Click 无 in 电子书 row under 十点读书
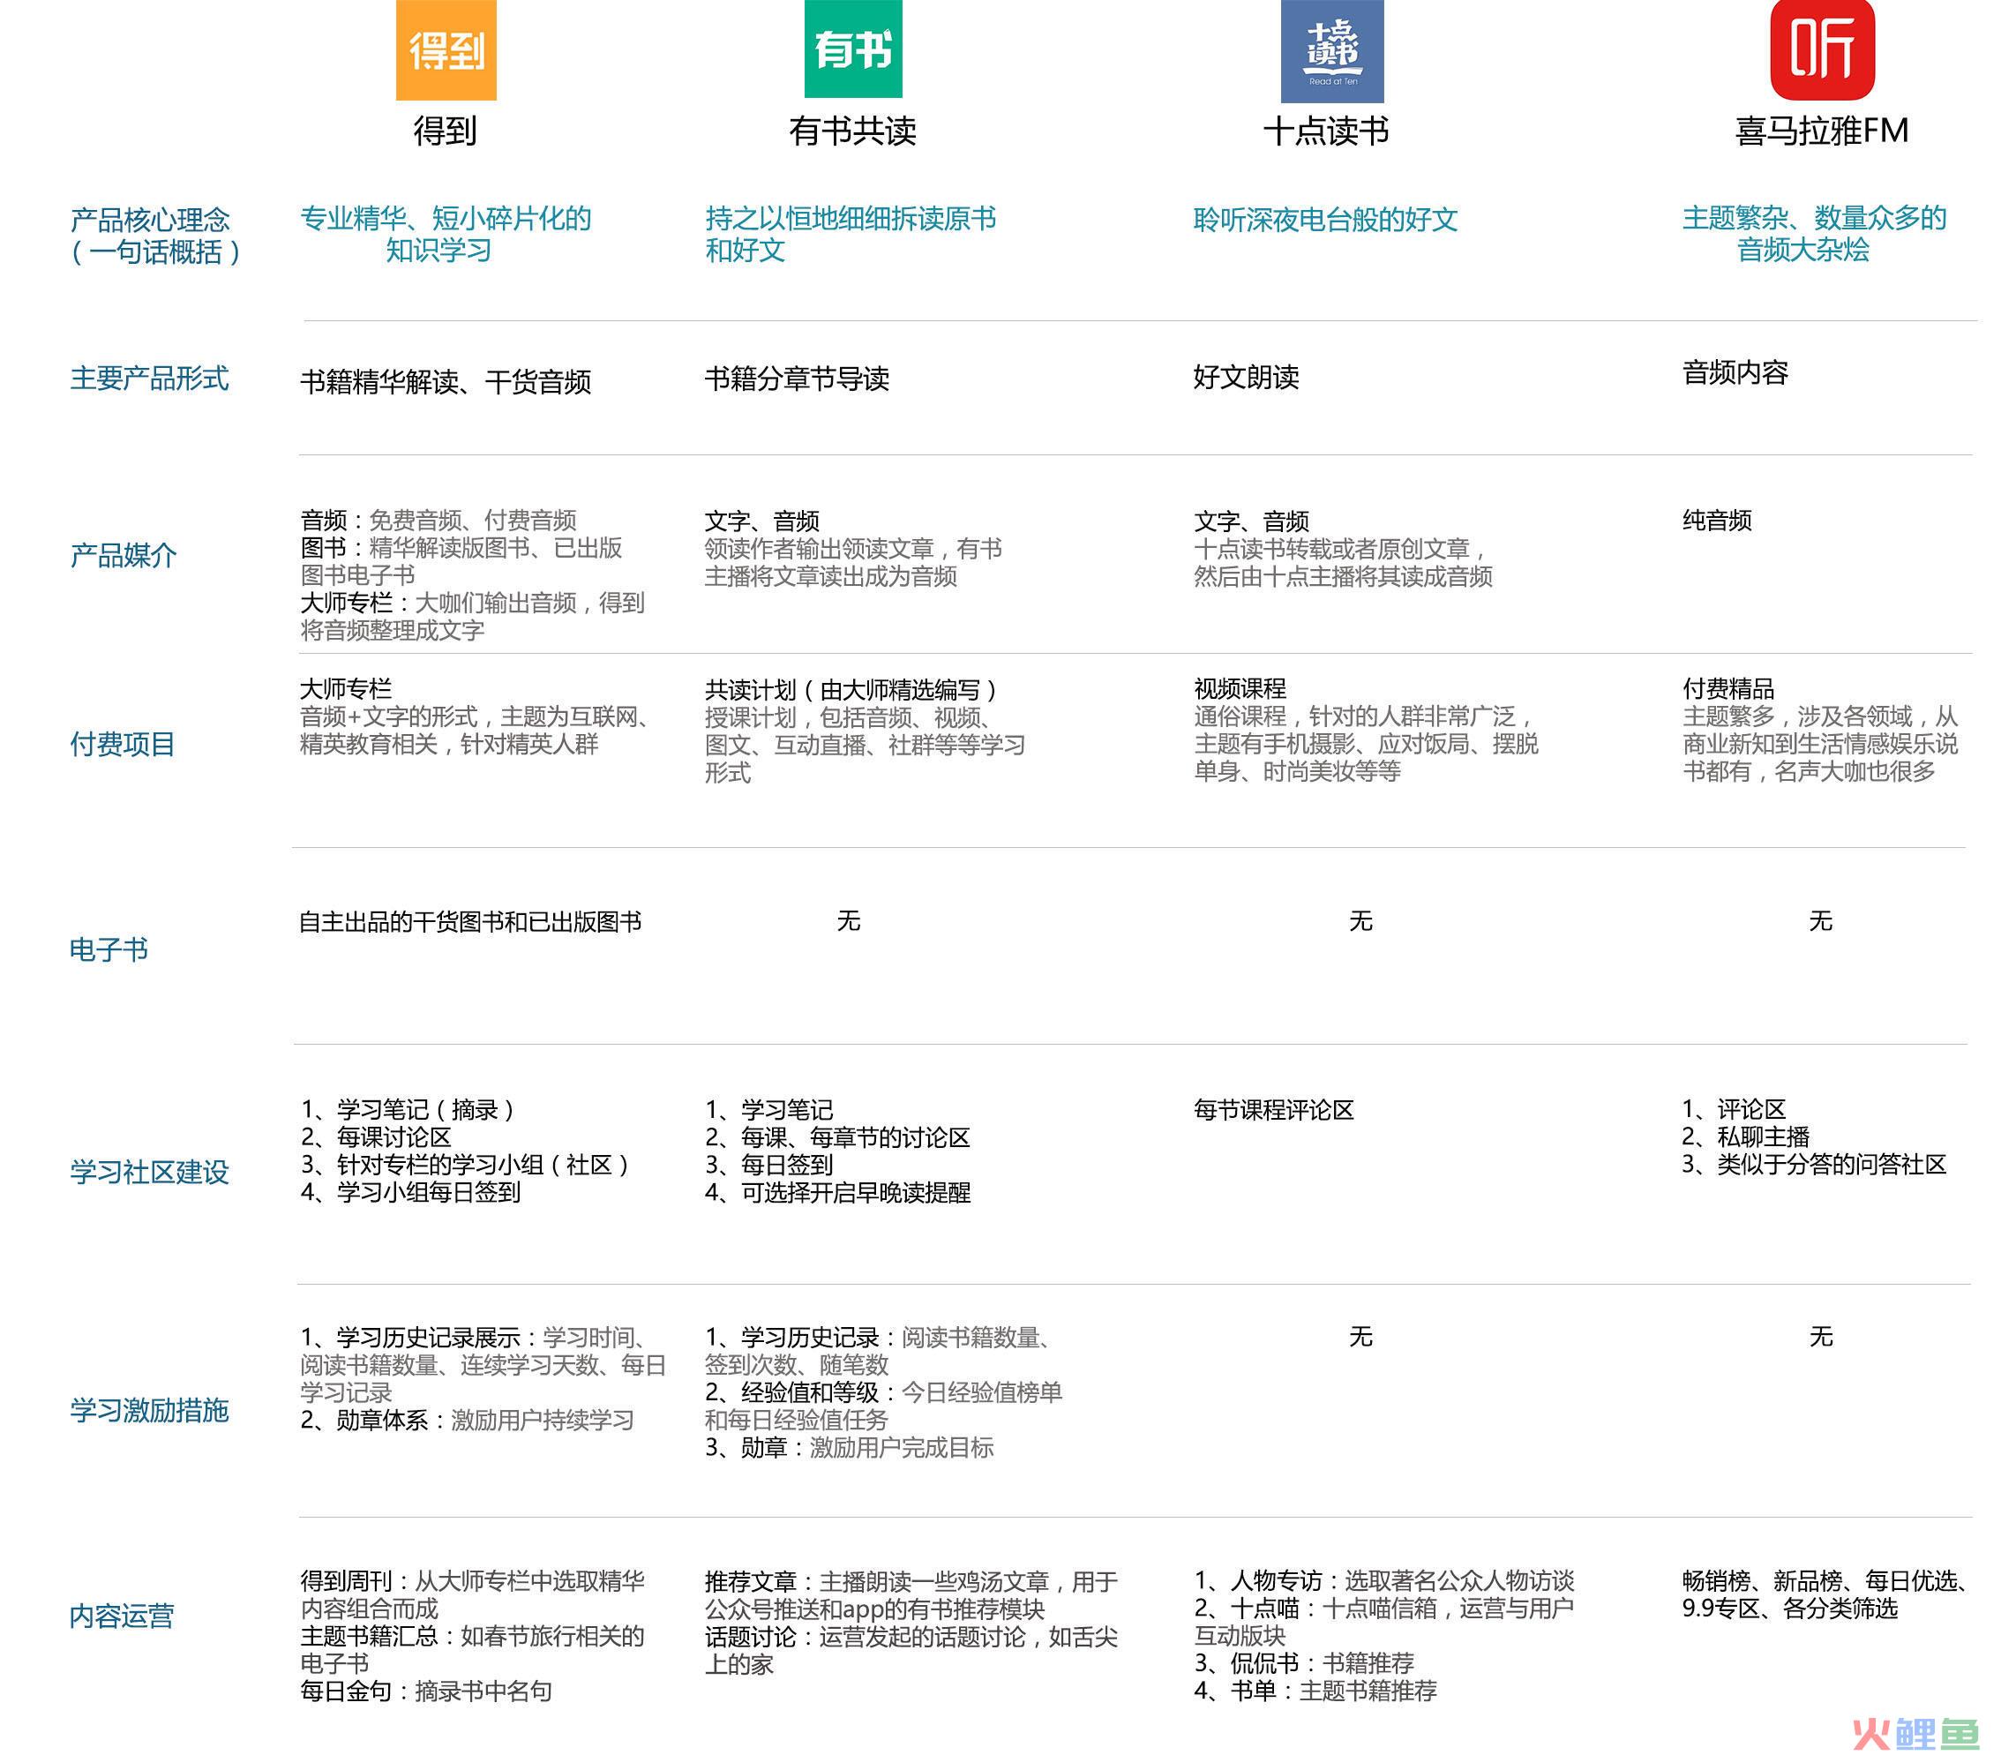This screenshot has height=1755, width=2001. click(x=1360, y=920)
